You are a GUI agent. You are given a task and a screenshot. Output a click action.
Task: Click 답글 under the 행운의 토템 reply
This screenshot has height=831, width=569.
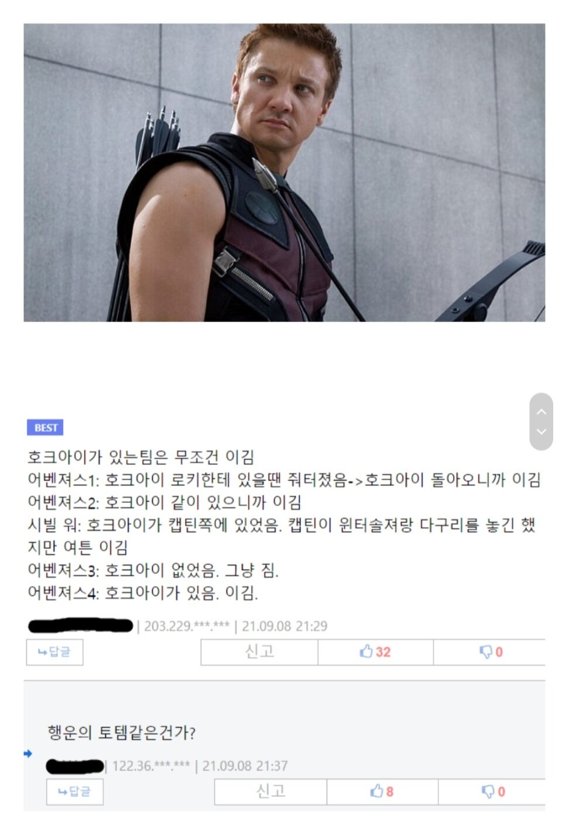pos(75,792)
